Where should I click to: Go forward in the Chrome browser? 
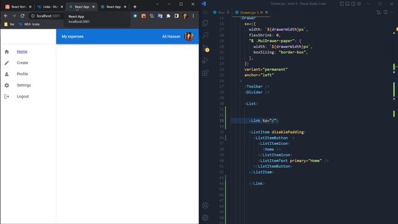tap(14, 16)
